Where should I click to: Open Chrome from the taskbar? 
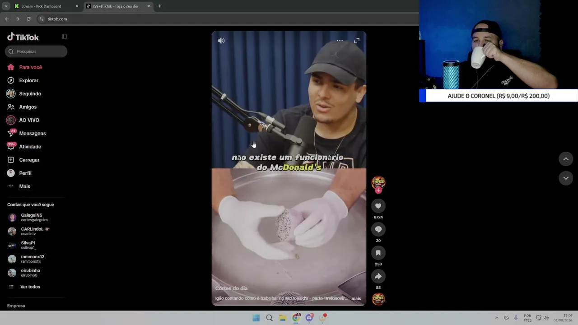[296, 318]
